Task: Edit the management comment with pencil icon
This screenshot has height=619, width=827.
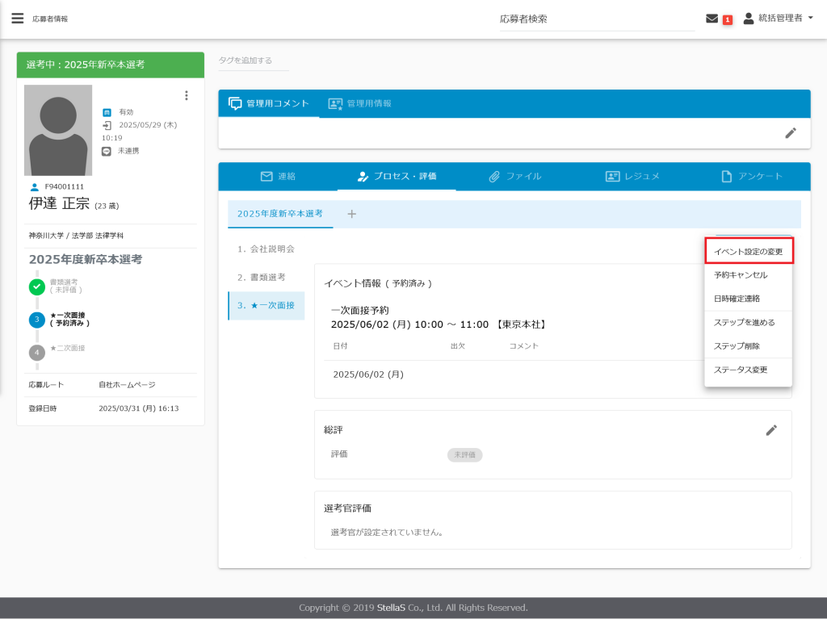Action: click(x=791, y=133)
